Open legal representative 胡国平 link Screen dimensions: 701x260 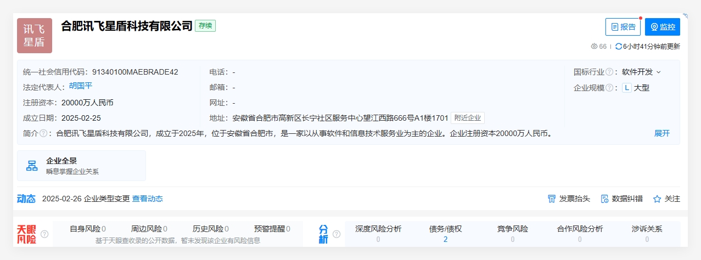tap(81, 86)
